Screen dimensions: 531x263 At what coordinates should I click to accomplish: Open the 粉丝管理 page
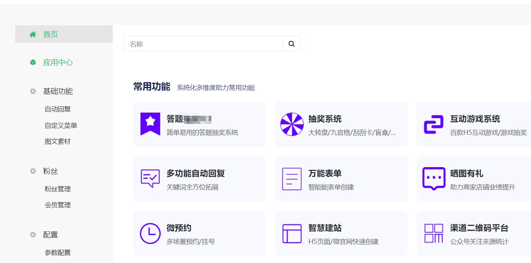point(58,189)
